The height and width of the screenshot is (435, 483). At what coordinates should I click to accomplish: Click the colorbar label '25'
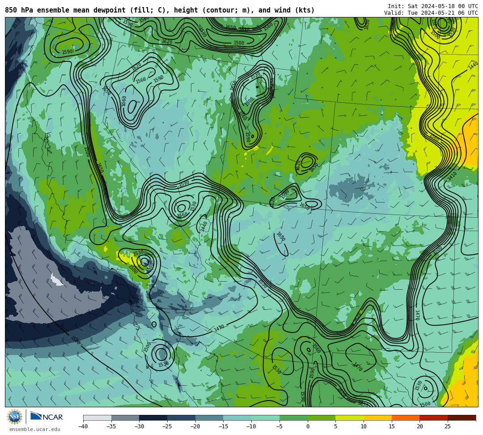[x=448, y=427]
